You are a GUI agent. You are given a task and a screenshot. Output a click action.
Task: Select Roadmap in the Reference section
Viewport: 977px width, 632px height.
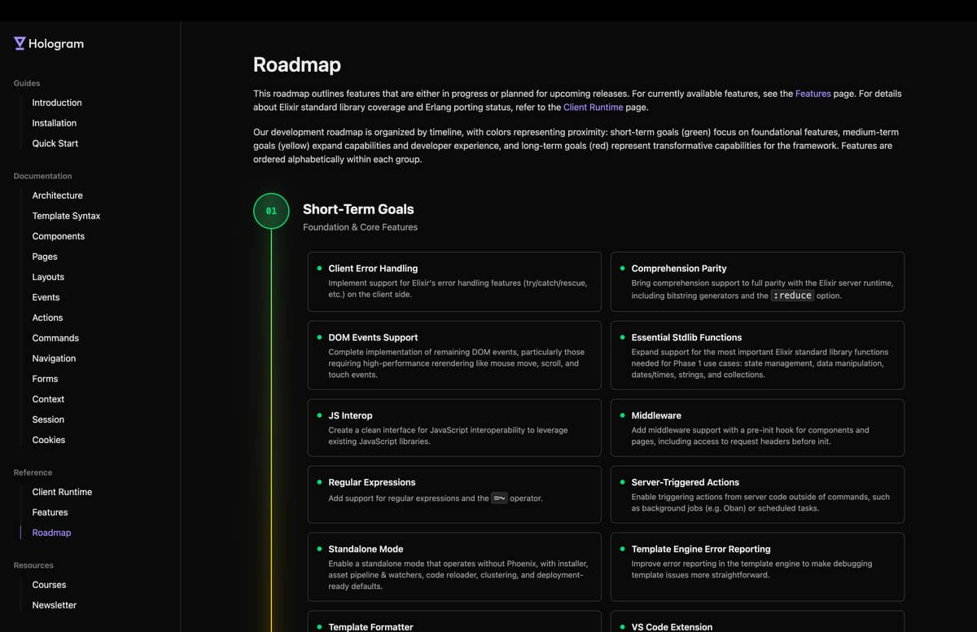(51, 533)
